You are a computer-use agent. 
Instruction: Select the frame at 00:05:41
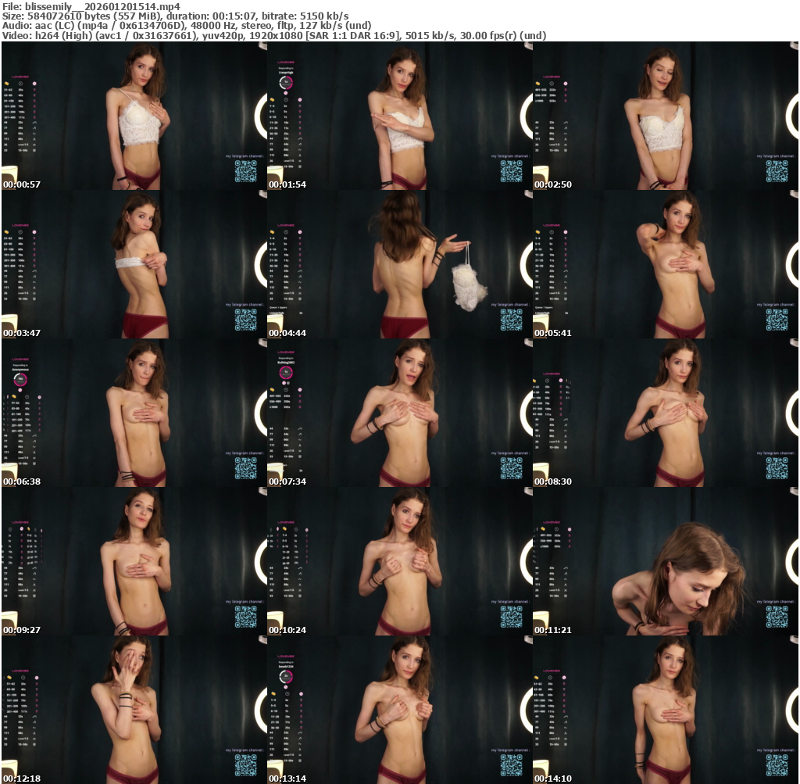pyautogui.click(x=665, y=264)
